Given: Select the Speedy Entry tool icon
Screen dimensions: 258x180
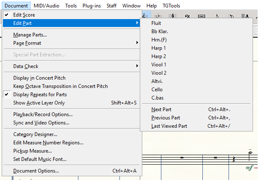Looking at the screenshot, I should tap(231, 16).
